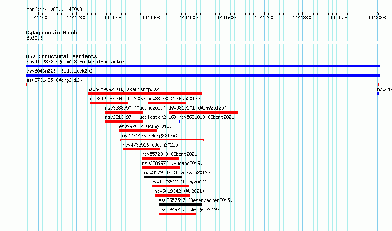This screenshot has width=392, height=231.
Task: Open the nsv5459092 (ByrskaBishop2022) label
Action: tap(126, 89)
